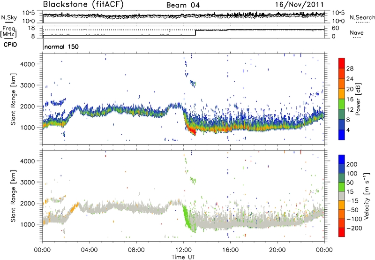
Task: Click the 'Nave' legend label
Action: (357, 33)
